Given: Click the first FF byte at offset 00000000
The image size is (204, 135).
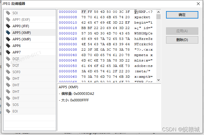Looking at the screenshot, I should [84, 12].
